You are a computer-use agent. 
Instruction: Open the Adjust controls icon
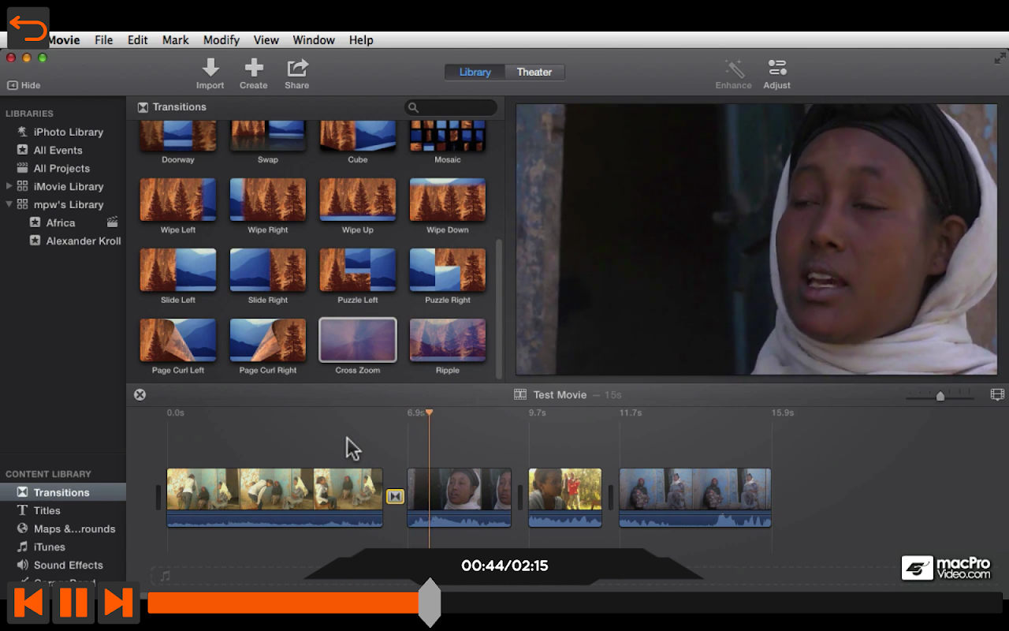point(776,68)
